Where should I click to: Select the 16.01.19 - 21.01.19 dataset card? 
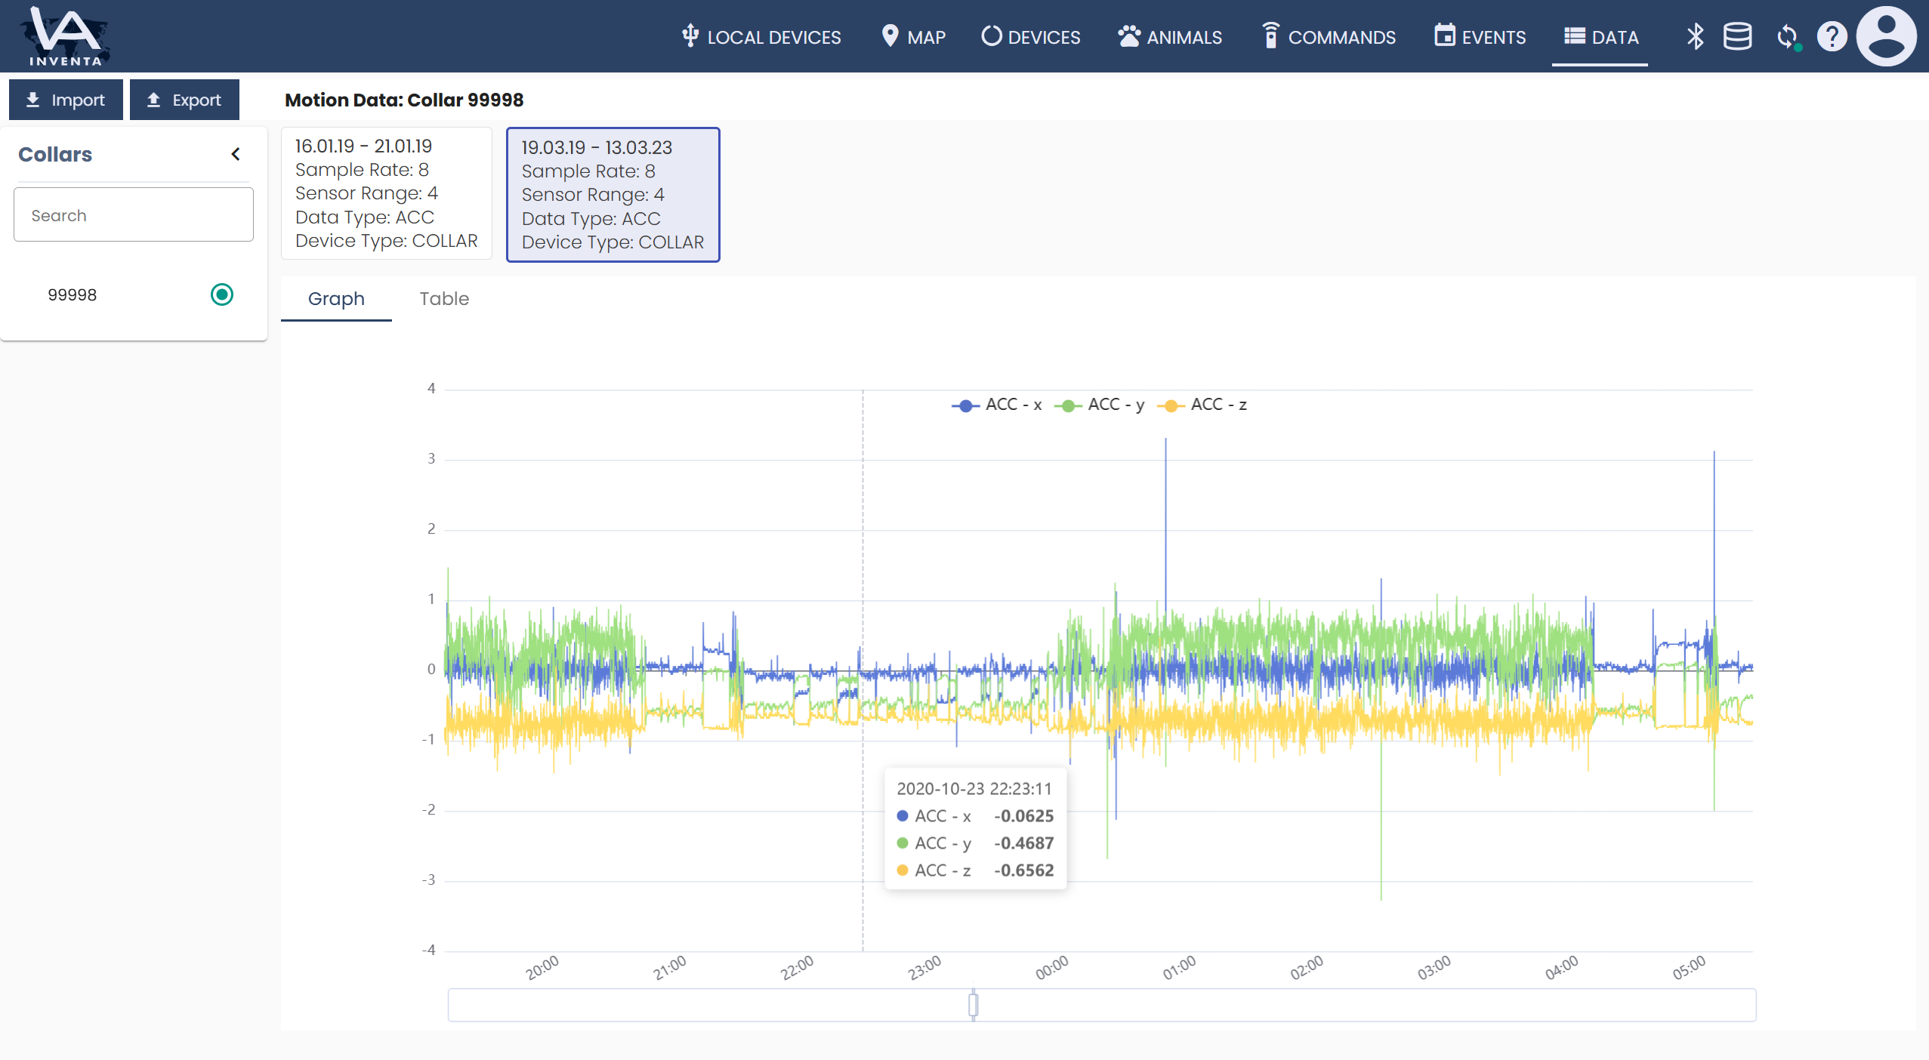(x=386, y=193)
